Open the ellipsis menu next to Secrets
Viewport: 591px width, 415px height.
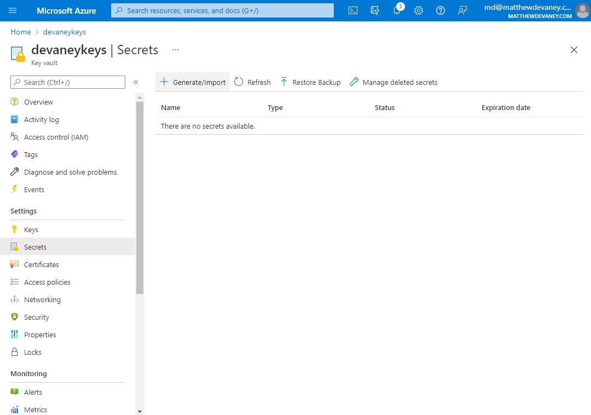click(175, 49)
